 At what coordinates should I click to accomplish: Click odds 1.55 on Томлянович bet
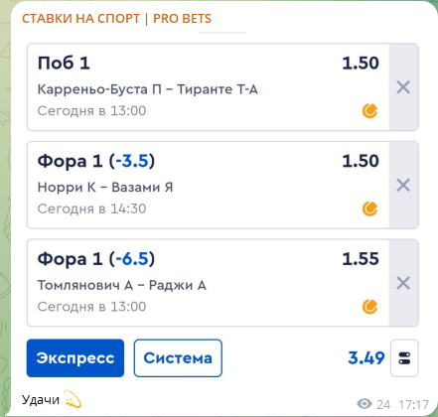[x=361, y=259]
